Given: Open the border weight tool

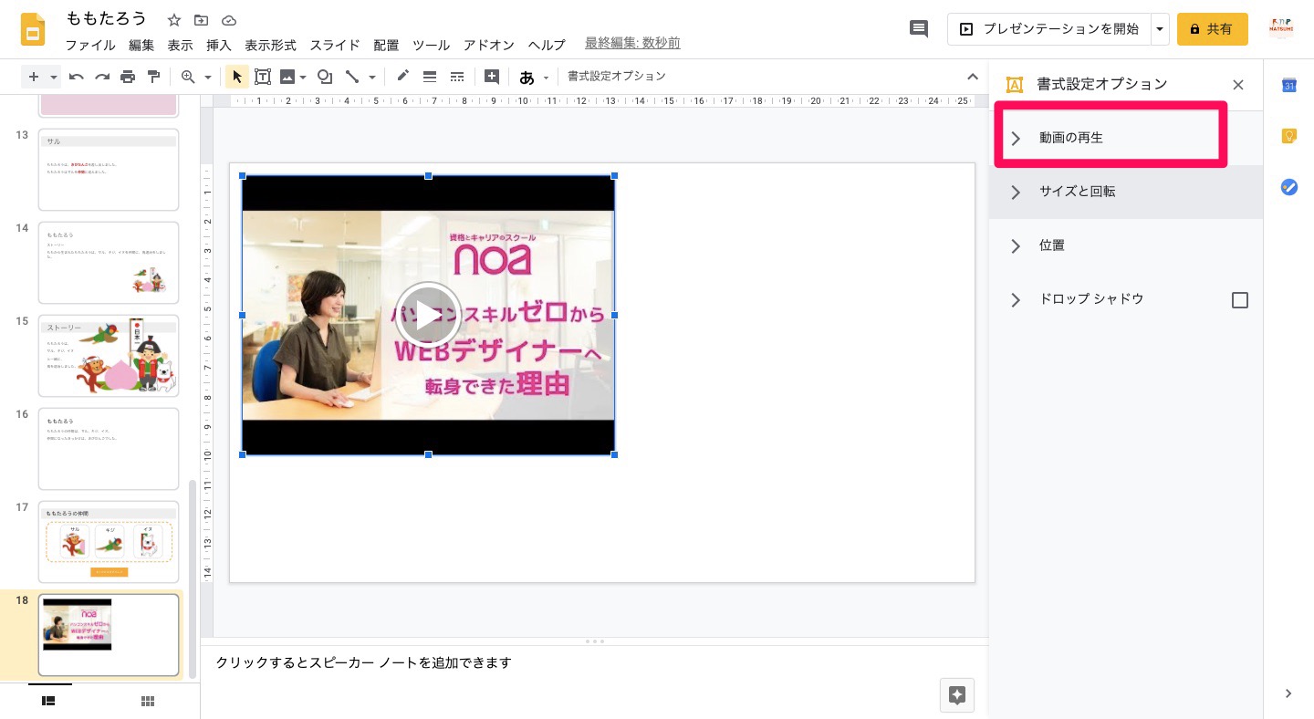Looking at the screenshot, I should pyautogui.click(x=430, y=77).
